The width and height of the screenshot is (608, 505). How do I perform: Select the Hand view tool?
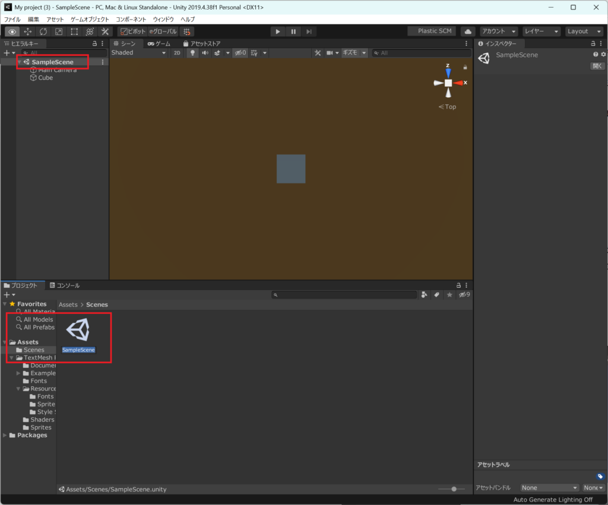(12, 32)
